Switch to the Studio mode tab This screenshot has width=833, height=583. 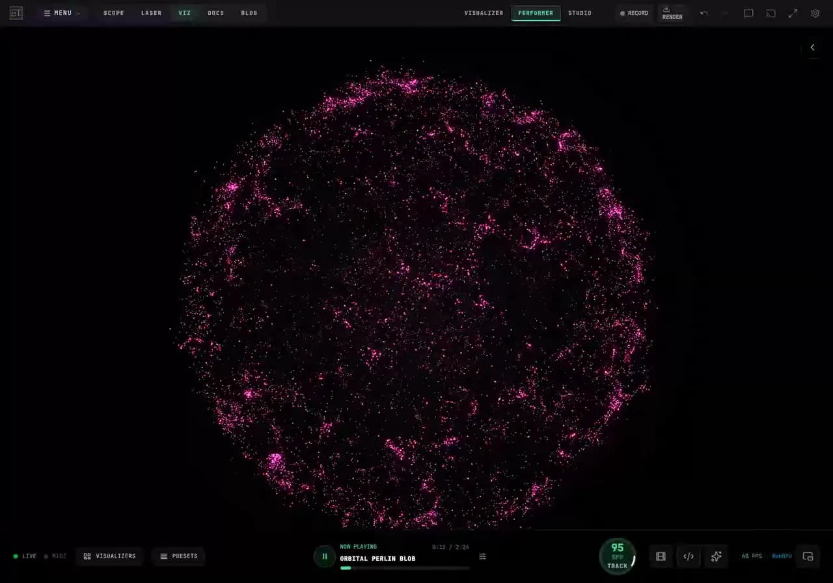tap(580, 13)
